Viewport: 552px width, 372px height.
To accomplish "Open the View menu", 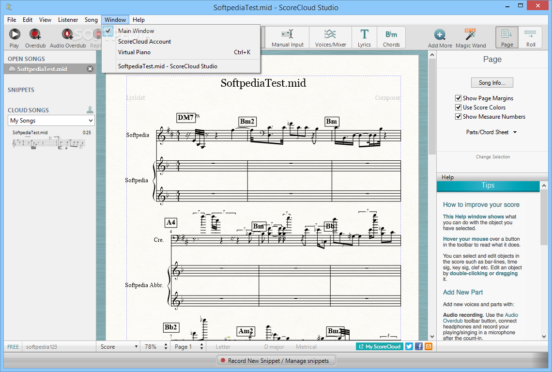I will tap(45, 20).
